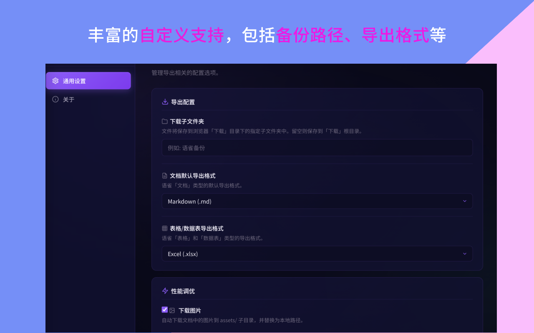Viewport: 534px width, 333px height.
Task: Click the gear icon beside 通用设置
Action: click(55, 81)
